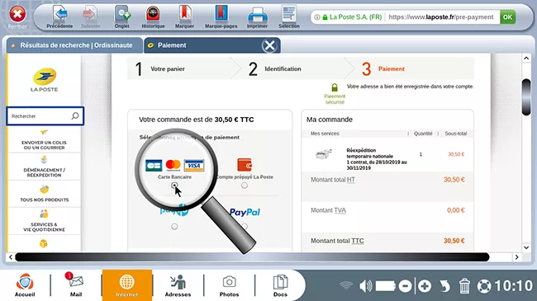
Task: Open Tous nos produits menu
Action: (44, 194)
